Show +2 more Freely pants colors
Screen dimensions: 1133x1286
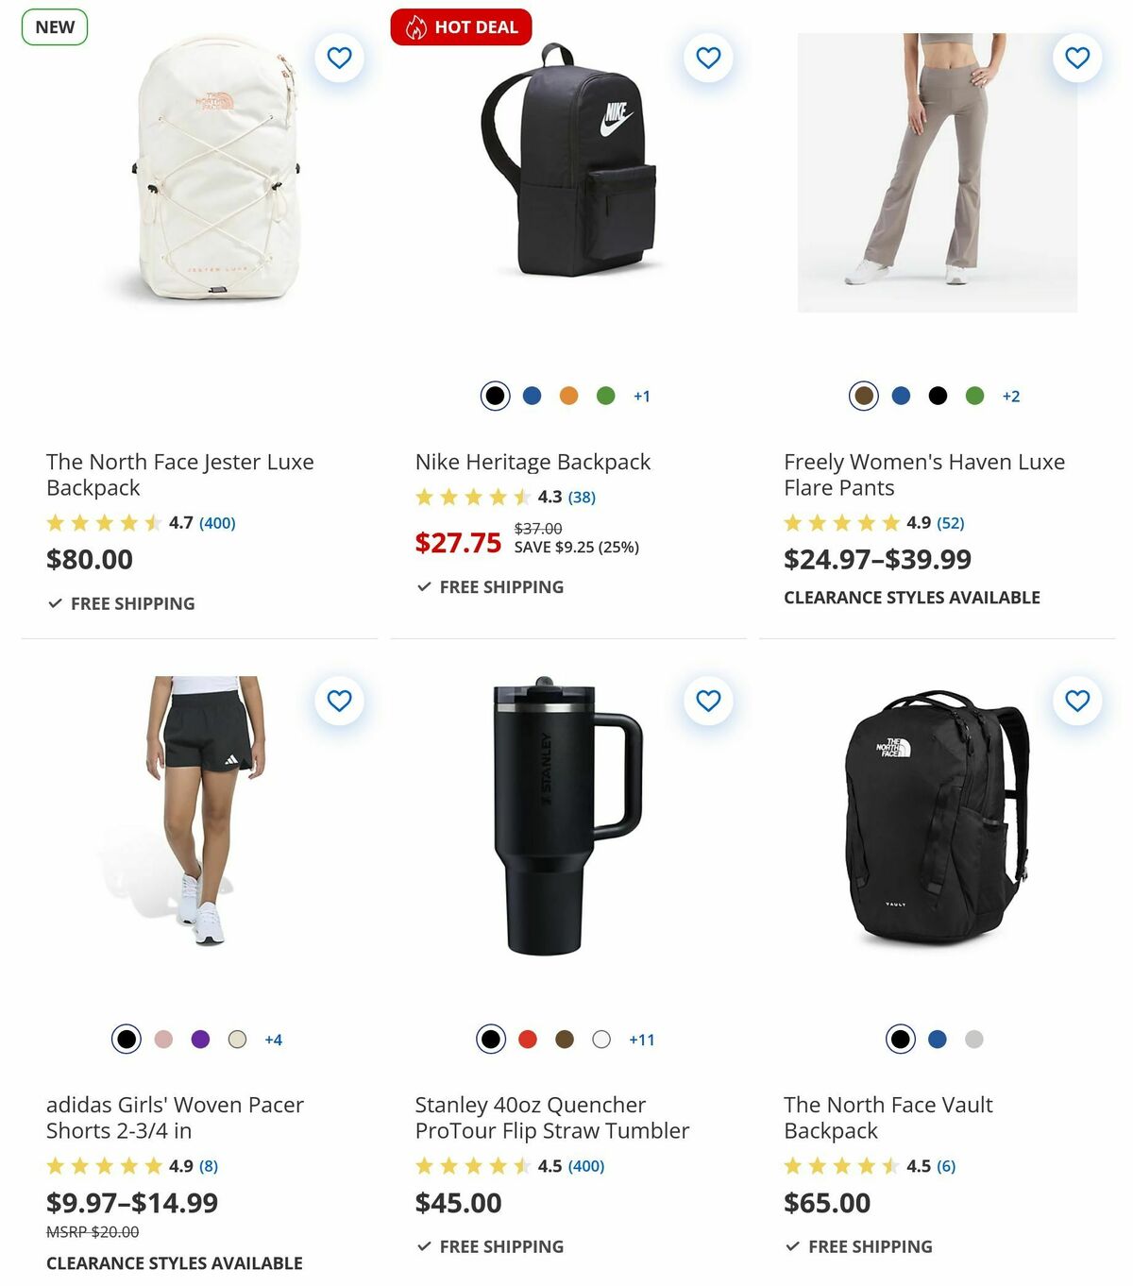1011,396
